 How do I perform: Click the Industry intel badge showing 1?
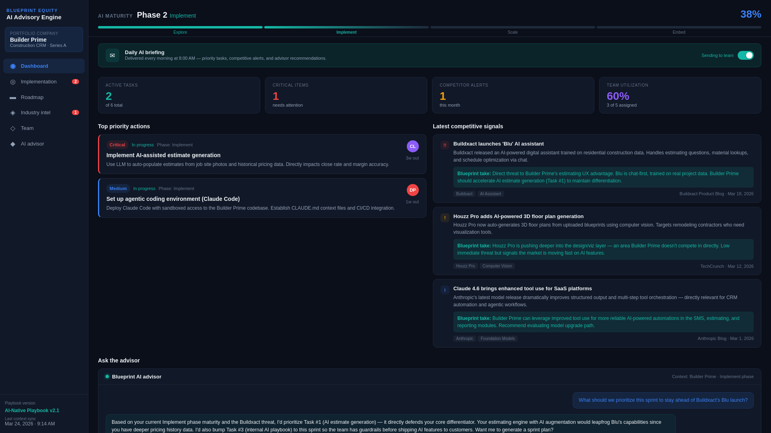tap(75, 113)
